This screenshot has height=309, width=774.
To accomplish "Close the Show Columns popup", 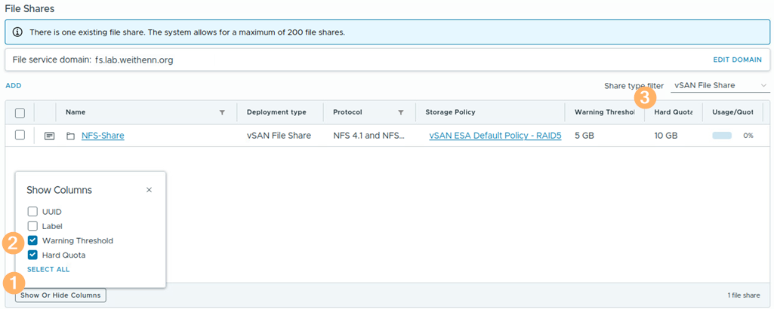I will pos(149,190).
